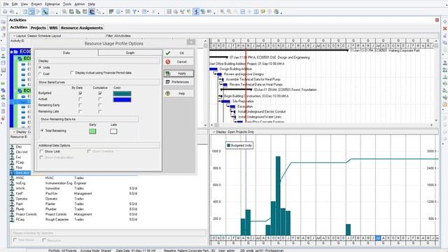Select the Data tab in dialog
448x252 pixels.
(x=66, y=53)
